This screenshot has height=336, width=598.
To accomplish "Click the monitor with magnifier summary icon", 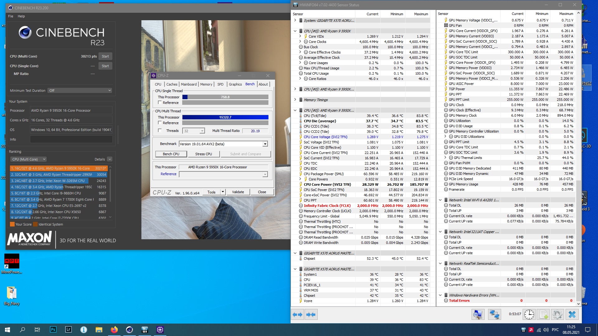I will pyautogui.click(x=478, y=315).
